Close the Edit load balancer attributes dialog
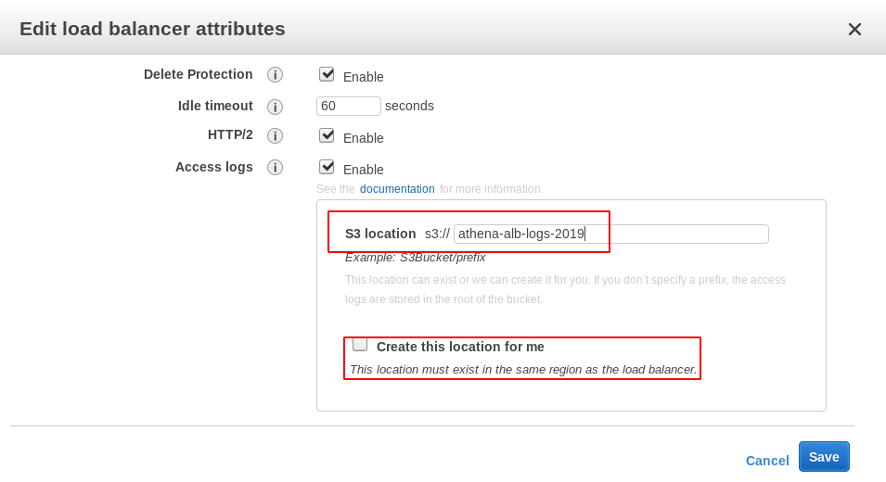Image resolution: width=886 pixels, height=482 pixels. coord(854,30)
